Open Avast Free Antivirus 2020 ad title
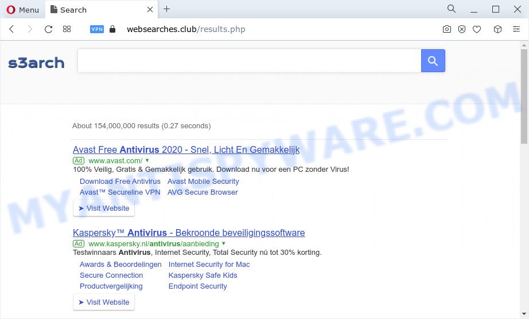 pyautogui.click(x=186, y=149)
